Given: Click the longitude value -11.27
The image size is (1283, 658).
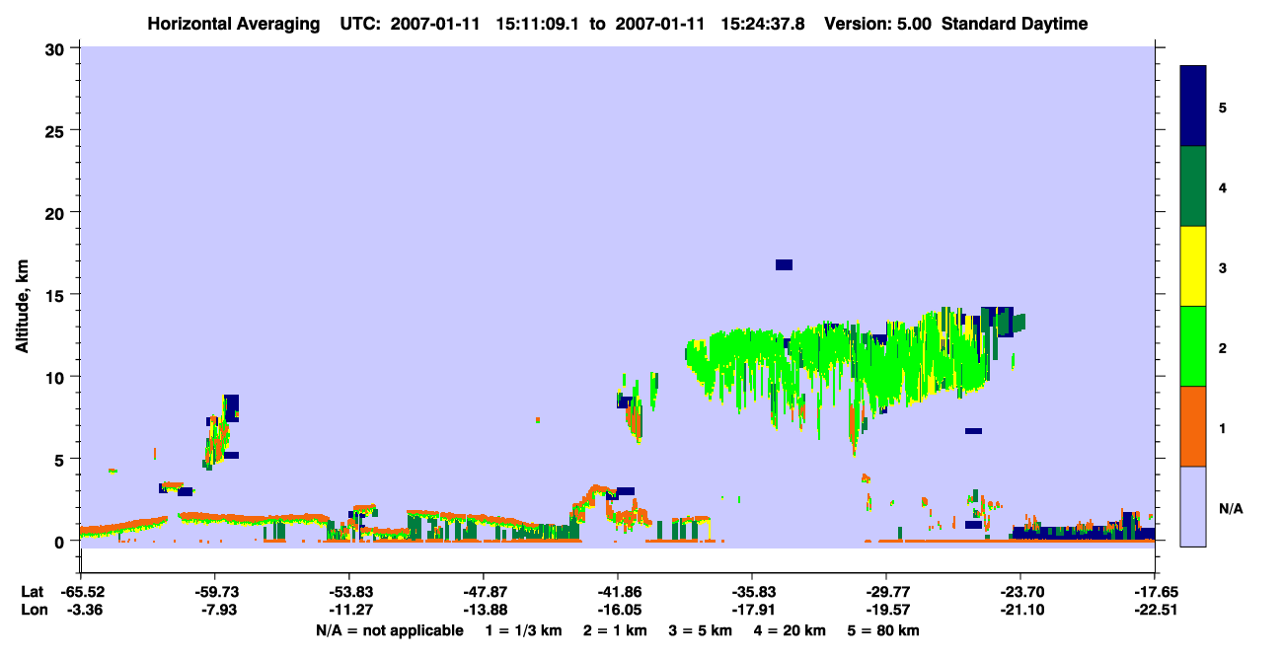Looking at the screenshot, I should (x=349, y=610).
